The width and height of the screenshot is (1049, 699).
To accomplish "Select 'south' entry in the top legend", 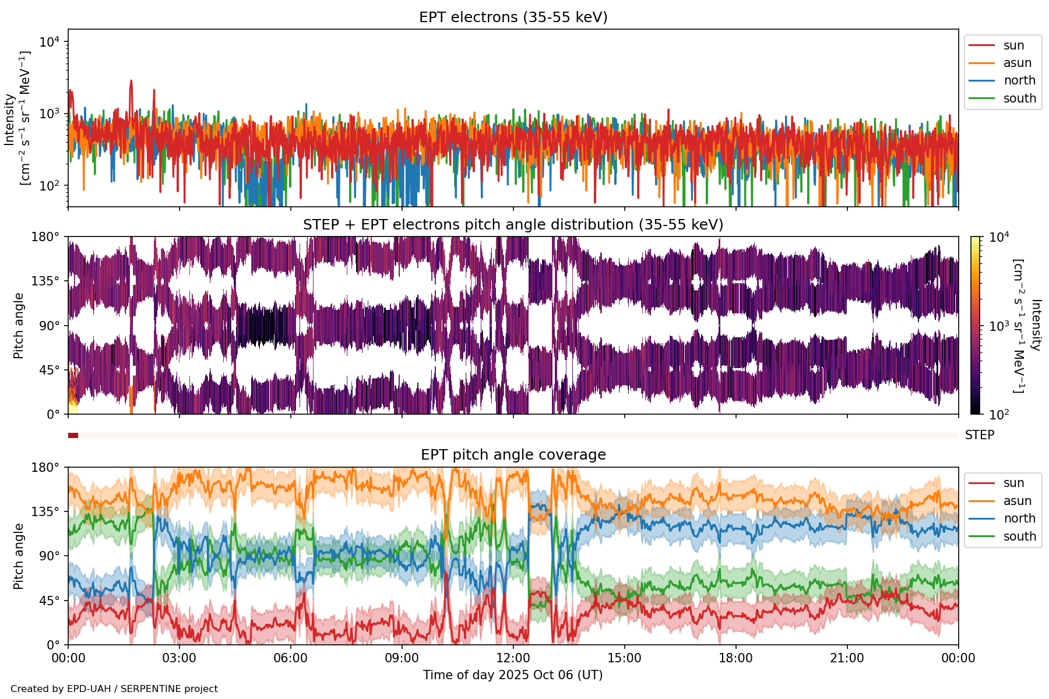I will (1019, 98).
